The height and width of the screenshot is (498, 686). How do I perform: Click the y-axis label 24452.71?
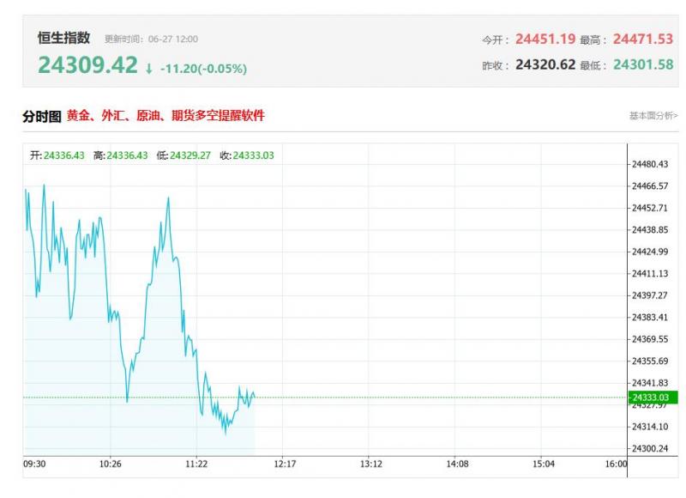[x=650, y=208]
